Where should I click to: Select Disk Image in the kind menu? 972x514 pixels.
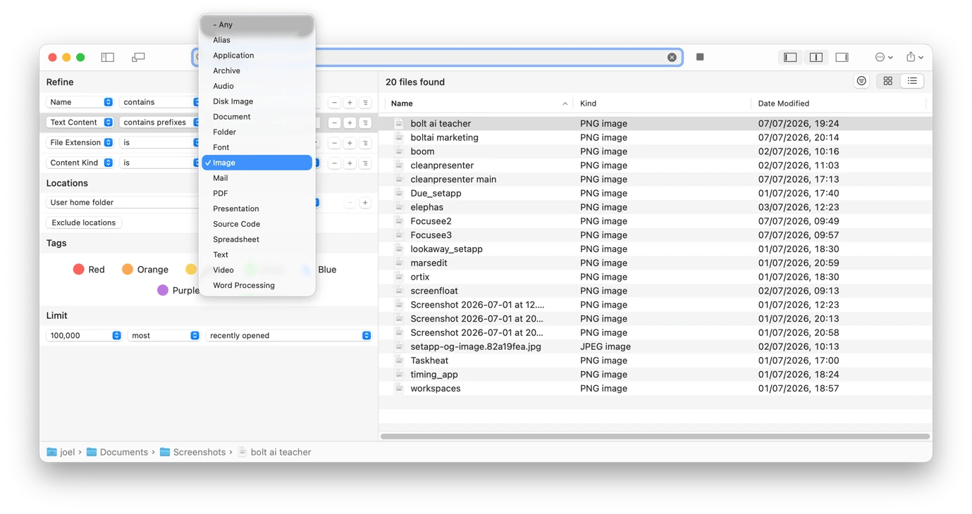pos(257,101)
